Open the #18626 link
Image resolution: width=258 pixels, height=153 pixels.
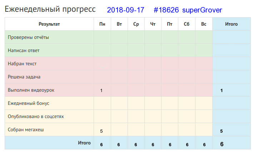[x=166, y=10]
